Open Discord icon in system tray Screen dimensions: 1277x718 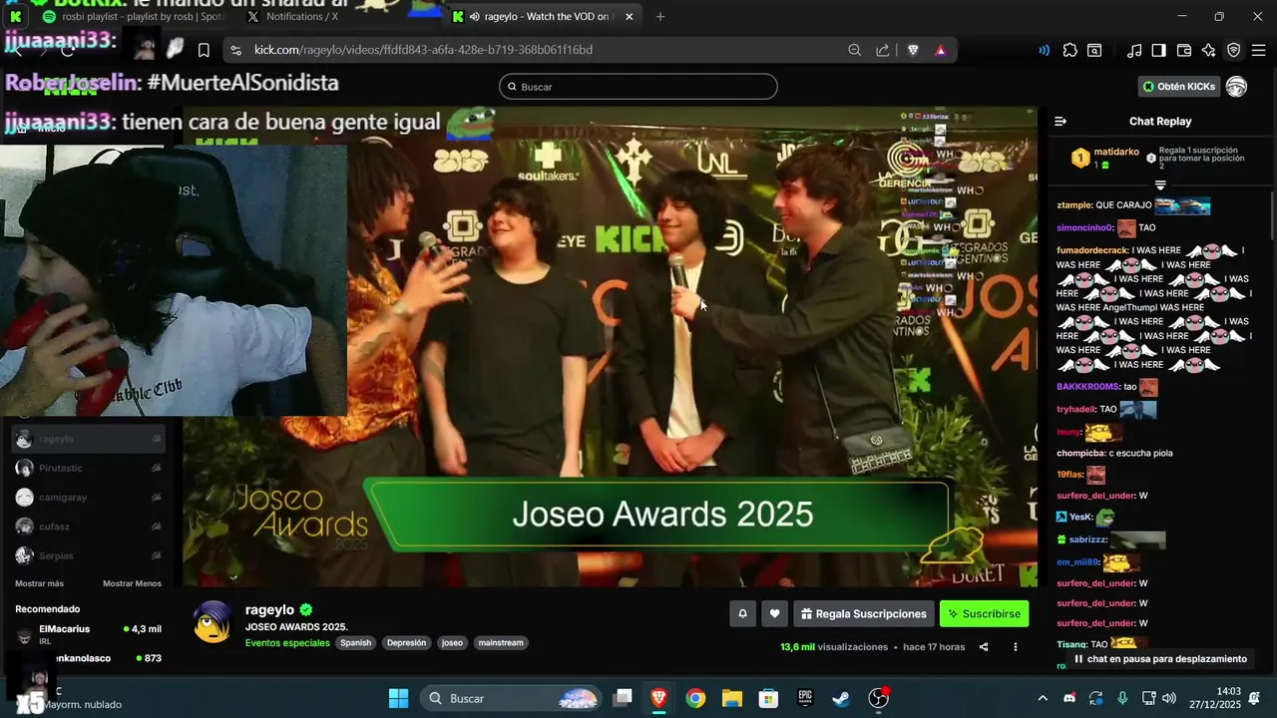click(x=1069, y=698)
